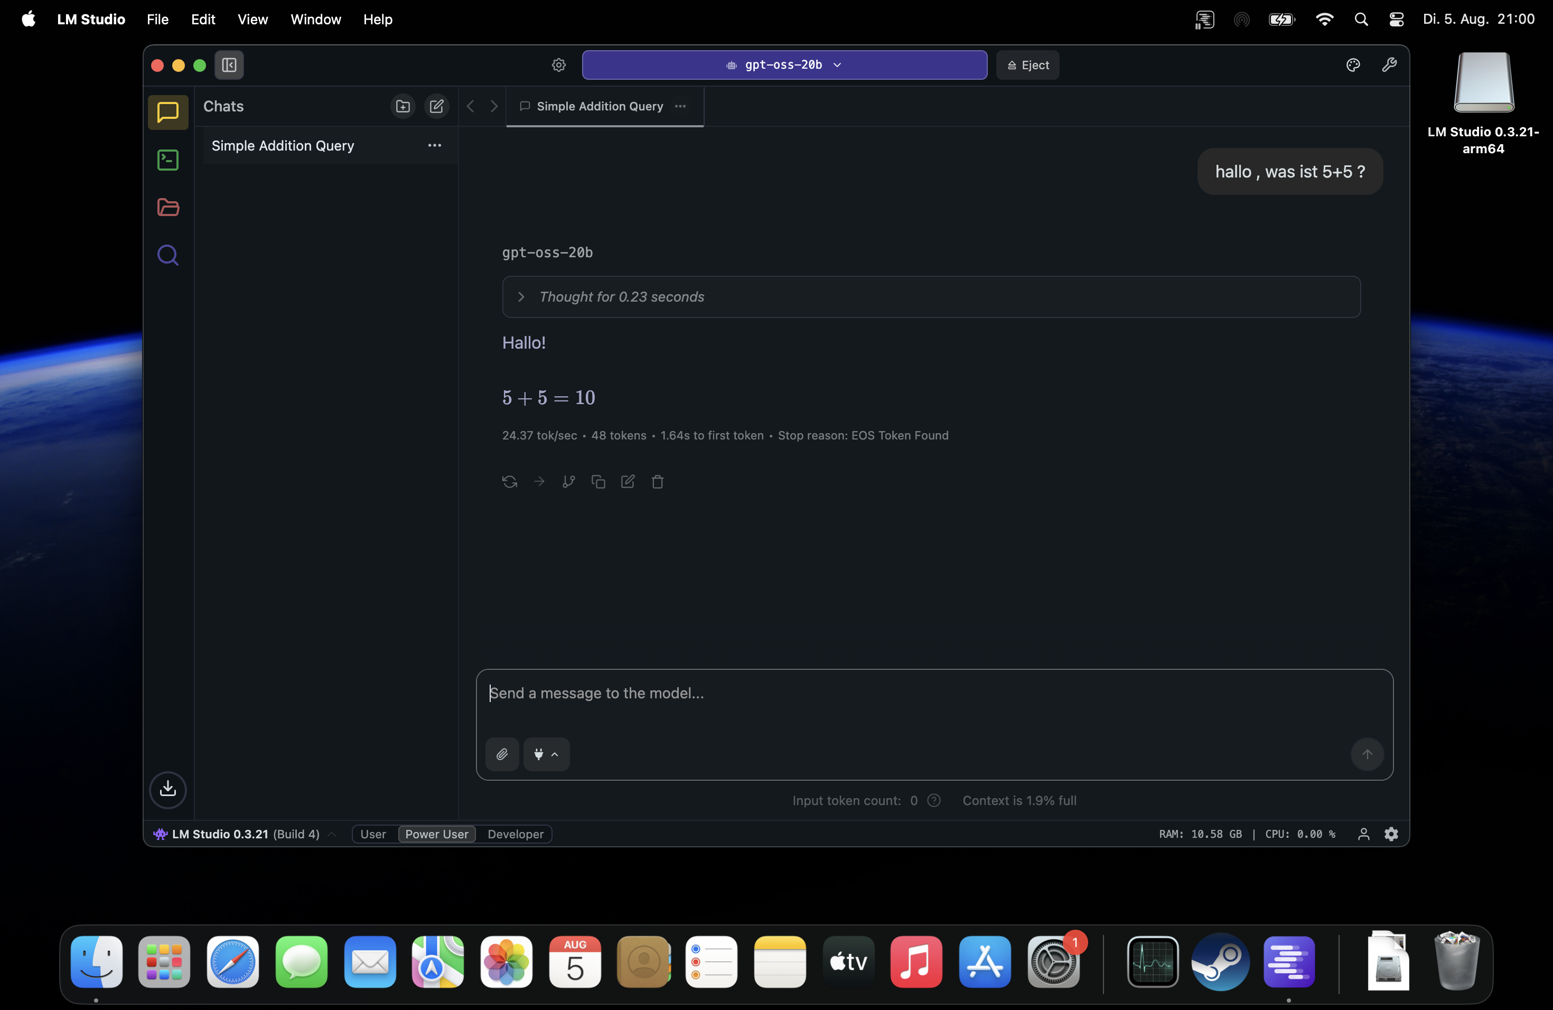Image resolution: width=1553 pixels, height=1010 pixels.
Task: Open System Settings from the dock
Action: [1053, 962]
